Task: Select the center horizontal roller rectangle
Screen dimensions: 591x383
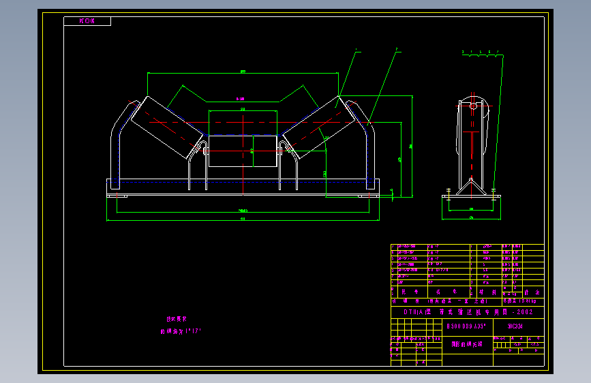Action: (243, 151)
